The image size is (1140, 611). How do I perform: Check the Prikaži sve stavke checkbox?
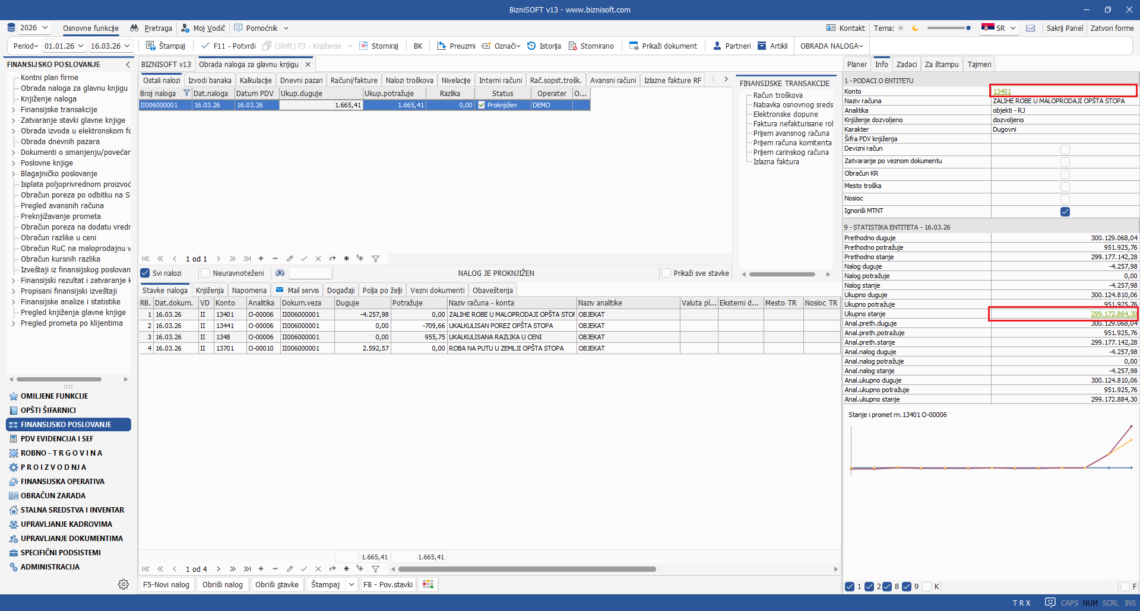pyautogui.click(x=666, y=273)
